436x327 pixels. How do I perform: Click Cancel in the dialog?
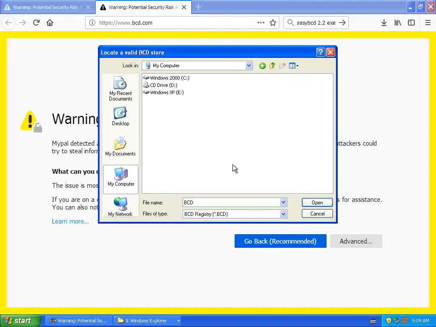(317, 214)
